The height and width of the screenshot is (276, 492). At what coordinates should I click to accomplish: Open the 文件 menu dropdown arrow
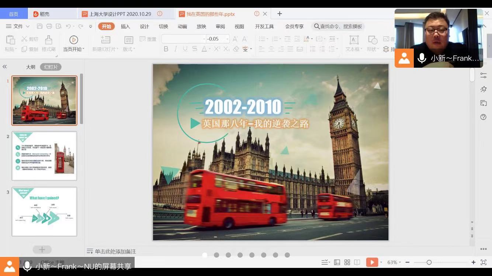[x=28, y=26]
